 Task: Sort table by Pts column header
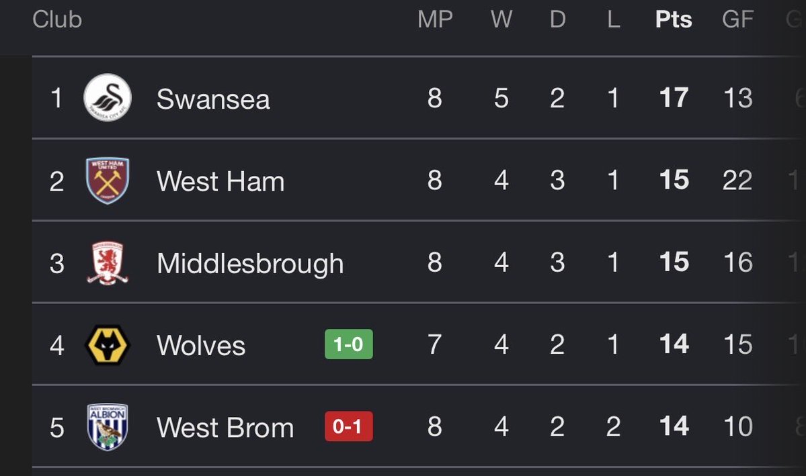click(674, 19)
